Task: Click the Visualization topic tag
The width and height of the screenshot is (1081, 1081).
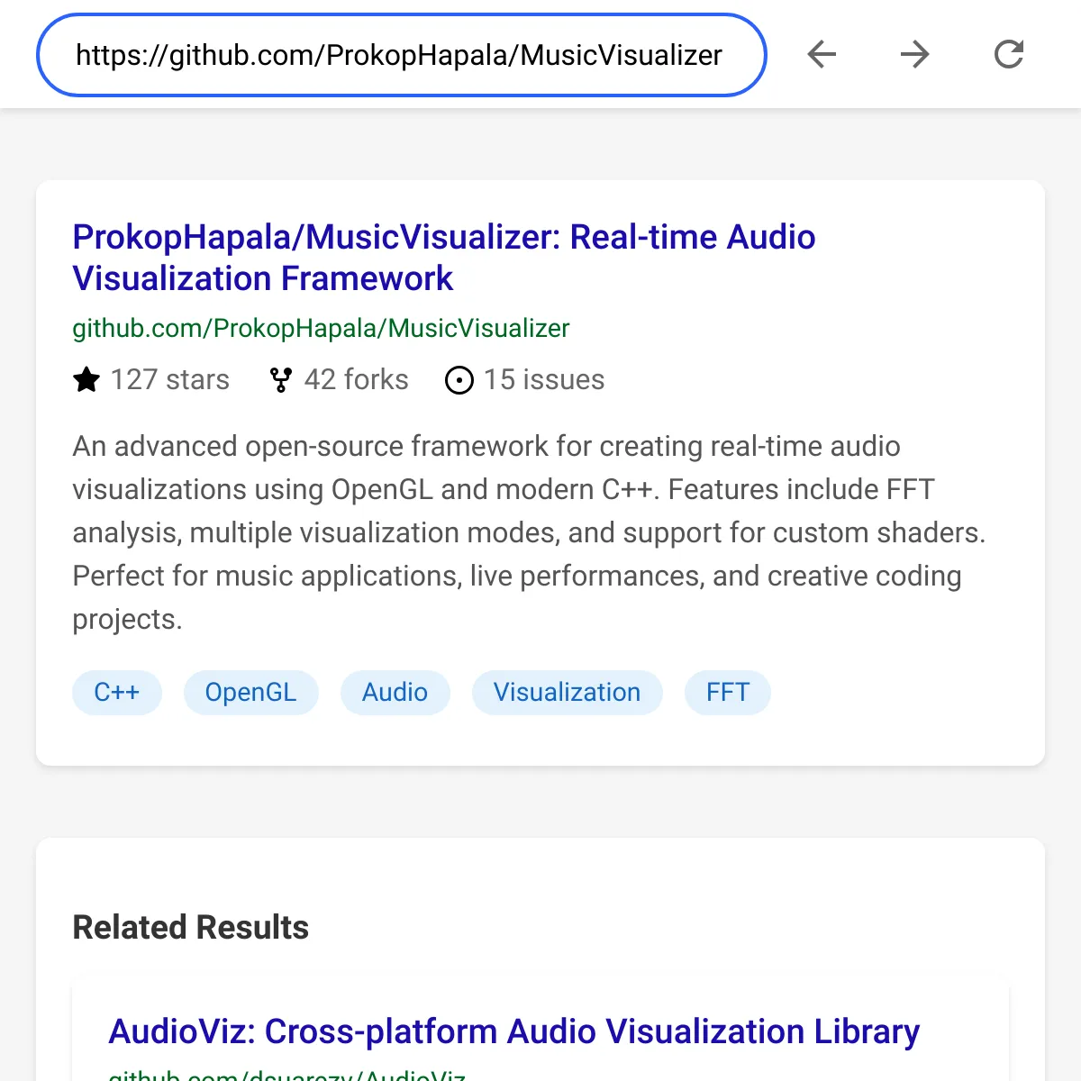Action: (x=567, y=693)
